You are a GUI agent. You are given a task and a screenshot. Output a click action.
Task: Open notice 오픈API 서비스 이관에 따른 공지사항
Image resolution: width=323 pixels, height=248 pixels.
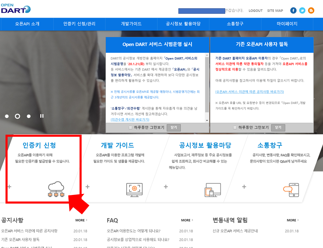pos(29,231)
